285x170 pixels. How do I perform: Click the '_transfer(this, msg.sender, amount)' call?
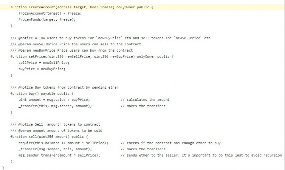[x=55, y=106]
